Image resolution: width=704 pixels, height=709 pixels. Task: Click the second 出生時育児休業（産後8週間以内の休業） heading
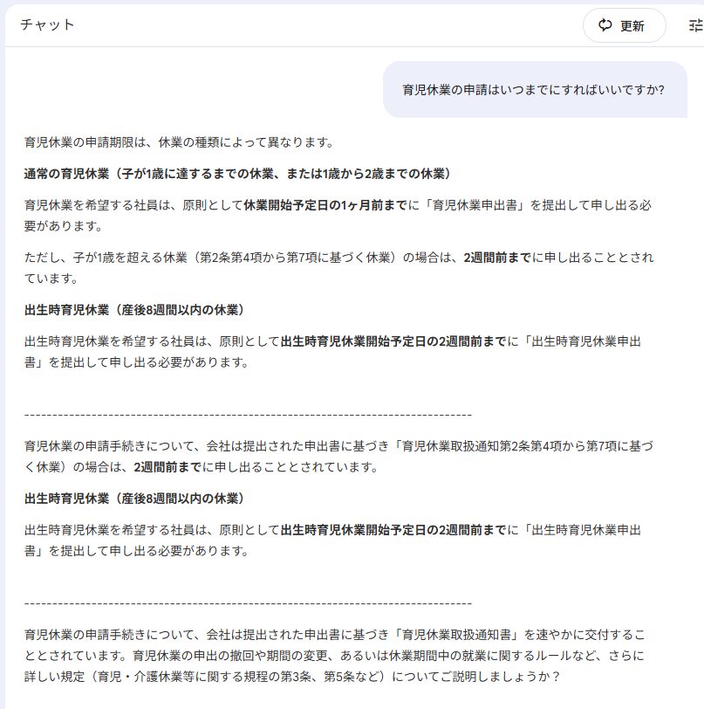tap(134, 499)
